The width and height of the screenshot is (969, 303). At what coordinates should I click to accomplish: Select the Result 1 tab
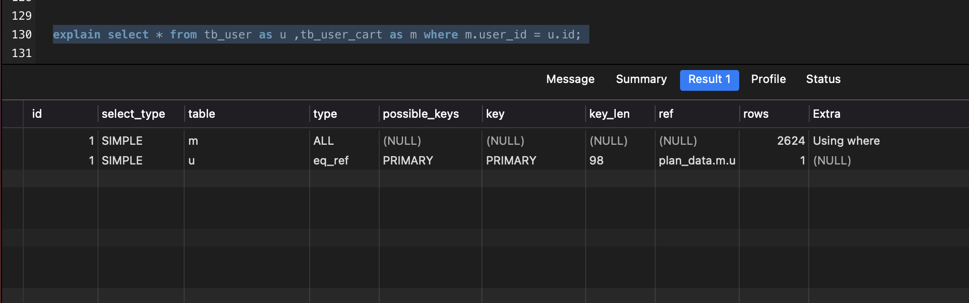[709, 80]
